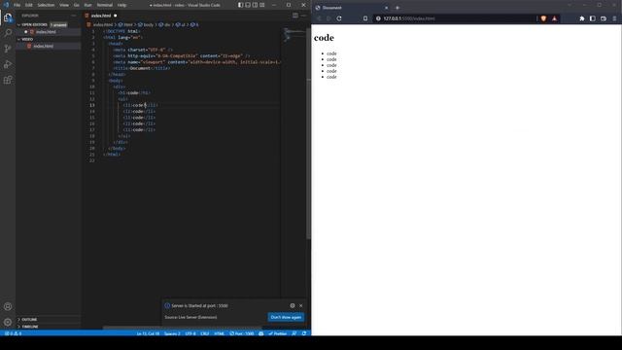
Task: Click the Don't show again button
Action: pyautogui.click(x=286, y=317)
